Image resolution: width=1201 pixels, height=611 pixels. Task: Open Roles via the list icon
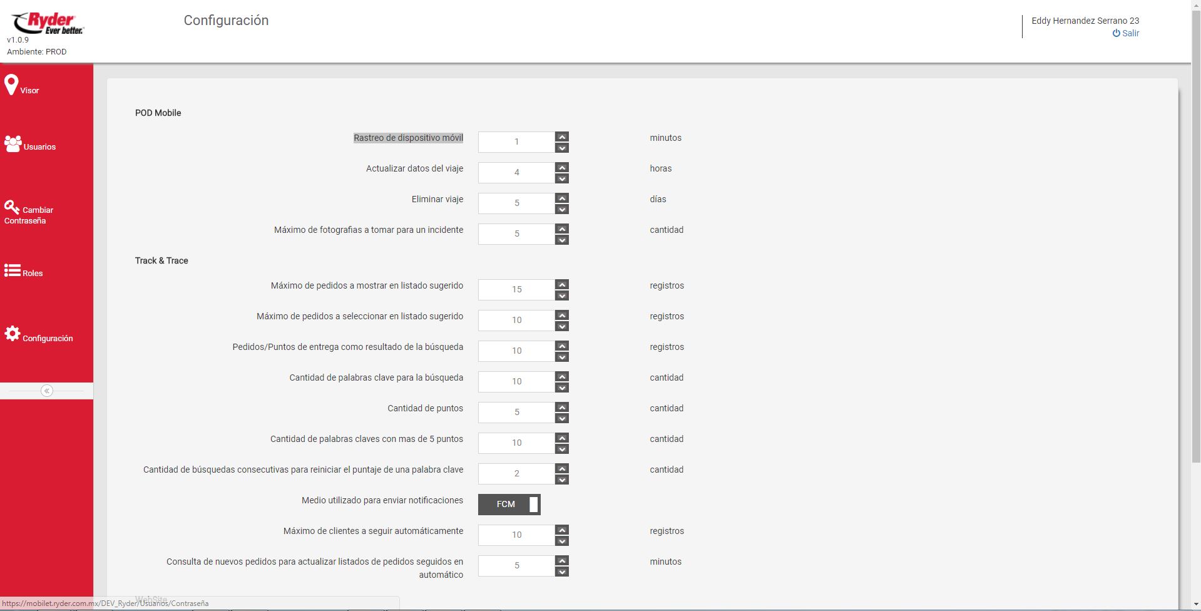[13, 270]
